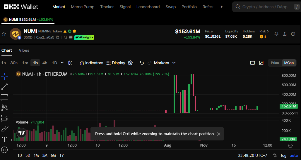Click the green thumbs-up badge
301x160 pixels.
click(70, 31)
